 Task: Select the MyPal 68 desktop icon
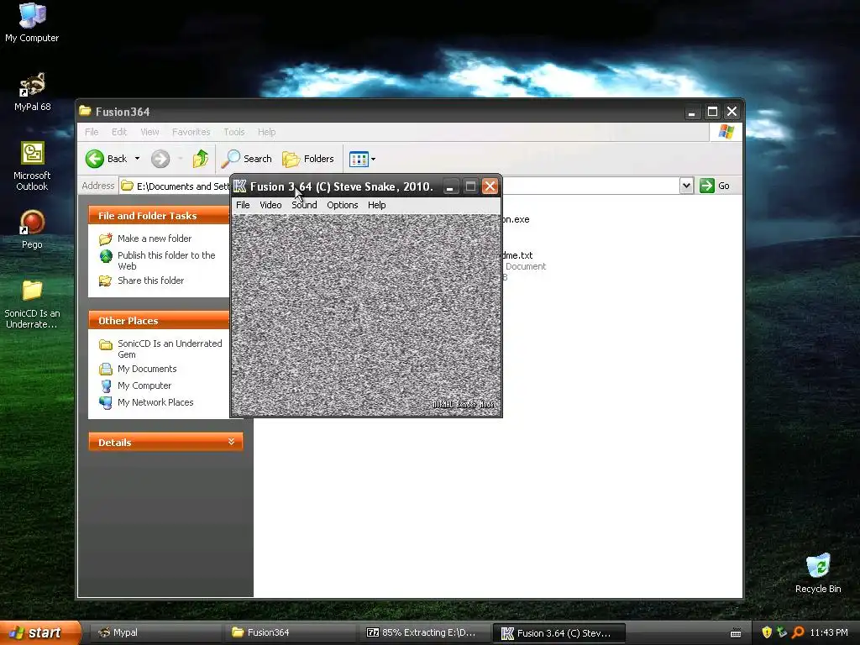pyautogui.click(x=33, y=92)
